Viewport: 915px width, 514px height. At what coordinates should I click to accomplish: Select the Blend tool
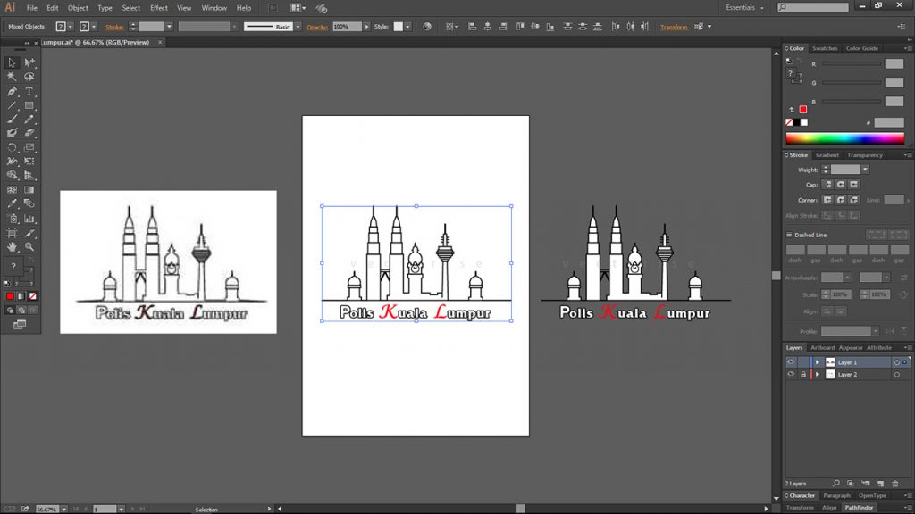pyautogui.click(x=29, y=203)
